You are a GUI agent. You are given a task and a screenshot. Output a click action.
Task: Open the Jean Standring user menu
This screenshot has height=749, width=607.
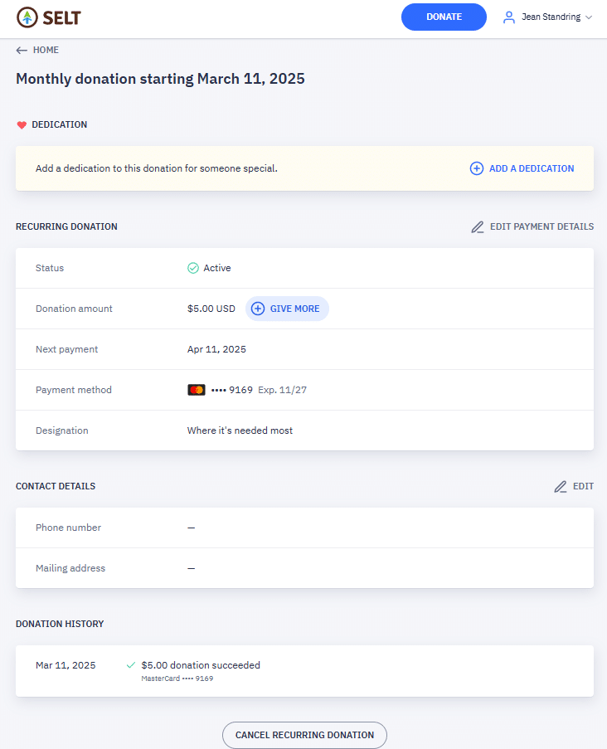[x=551, y=17]
